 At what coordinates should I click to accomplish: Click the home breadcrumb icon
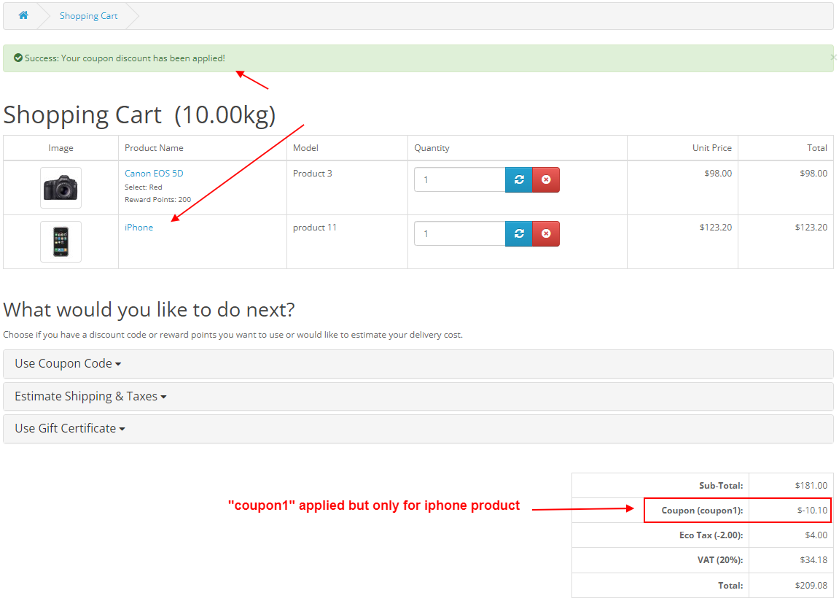click(x=23, y=15)
